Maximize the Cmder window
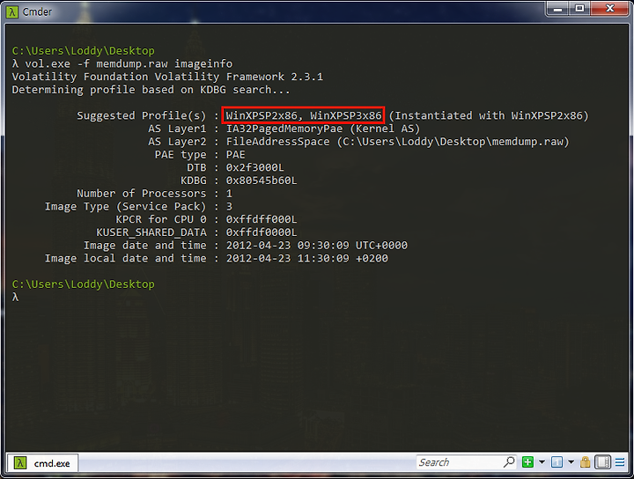Viewport: 634px width, 479px height. coord(579,9)
